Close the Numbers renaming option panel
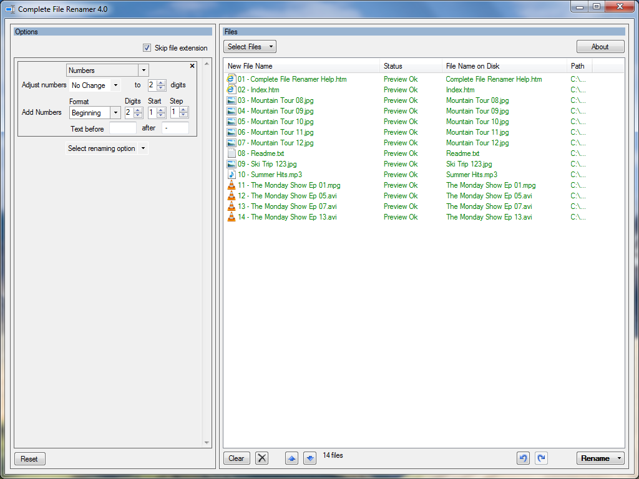The image size is (639, 479). point(192,65)
